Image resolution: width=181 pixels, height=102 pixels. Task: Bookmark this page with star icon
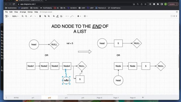(145, 4)
